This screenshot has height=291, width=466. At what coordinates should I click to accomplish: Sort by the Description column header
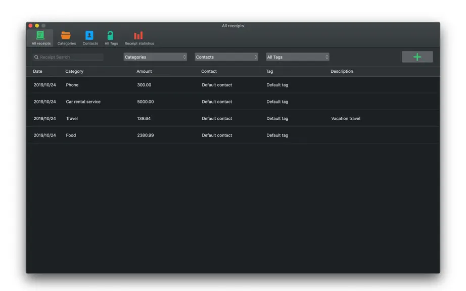coord(342,71)
